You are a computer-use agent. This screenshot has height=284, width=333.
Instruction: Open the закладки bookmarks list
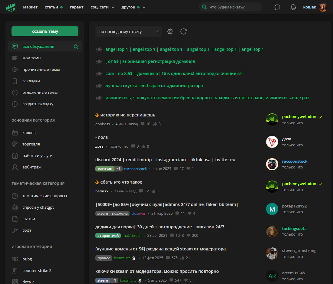[x=31, y=81]
